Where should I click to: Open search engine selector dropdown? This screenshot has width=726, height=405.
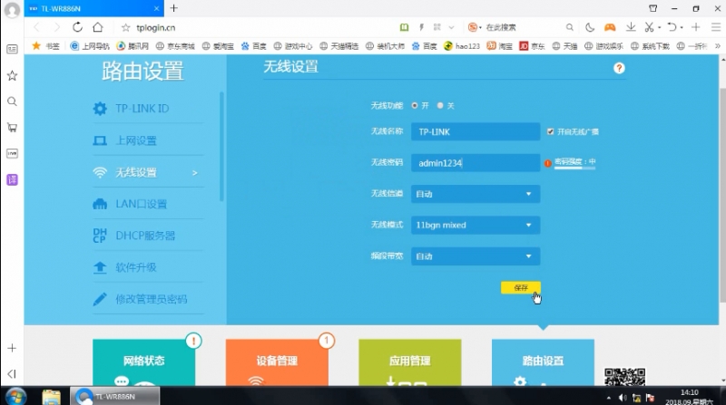click(475, 27)
